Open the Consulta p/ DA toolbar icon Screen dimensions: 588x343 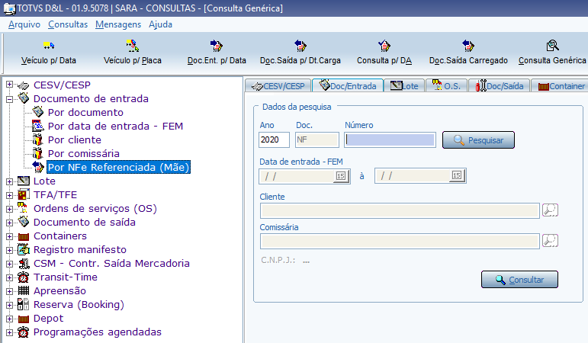(x=384, y=46)
